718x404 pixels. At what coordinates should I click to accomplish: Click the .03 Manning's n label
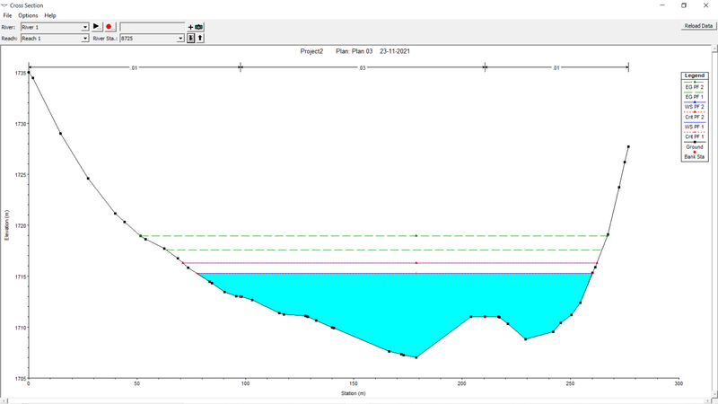(362, 68)
